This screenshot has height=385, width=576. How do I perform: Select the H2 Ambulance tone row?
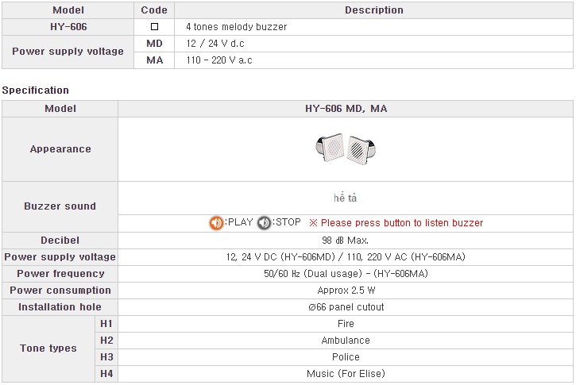coord(334,341)
